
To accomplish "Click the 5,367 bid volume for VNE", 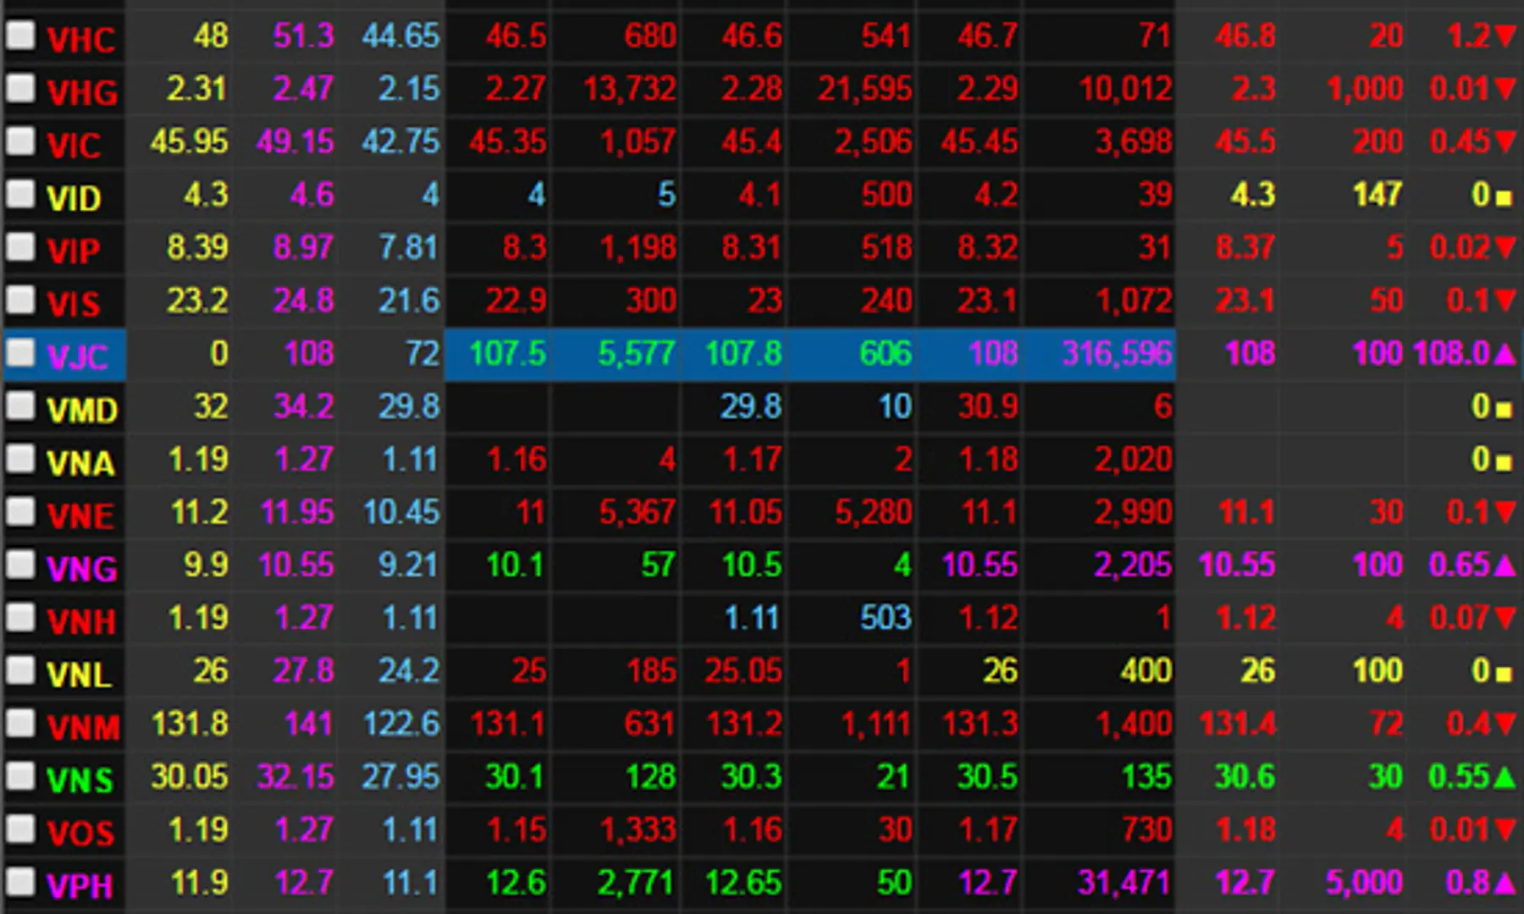I will [637, 512].
